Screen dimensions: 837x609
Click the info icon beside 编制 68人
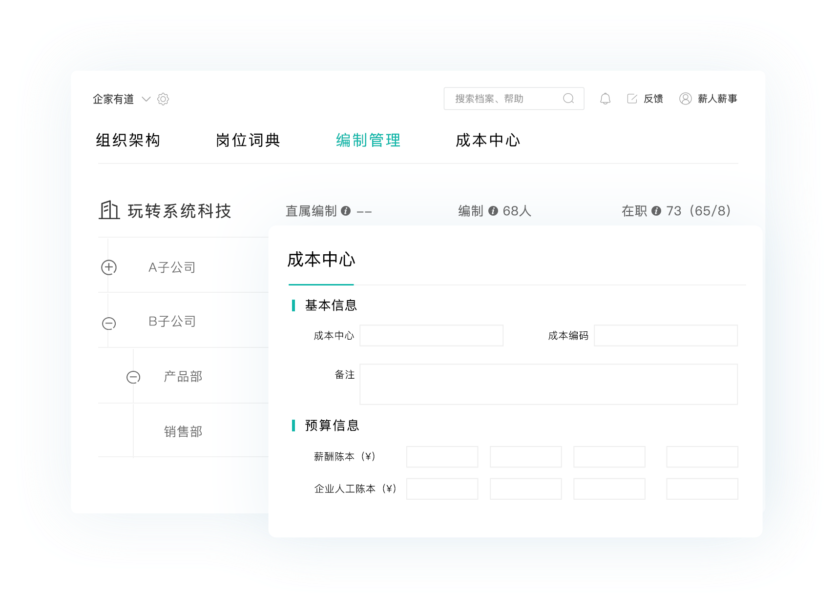click(494, 212)
